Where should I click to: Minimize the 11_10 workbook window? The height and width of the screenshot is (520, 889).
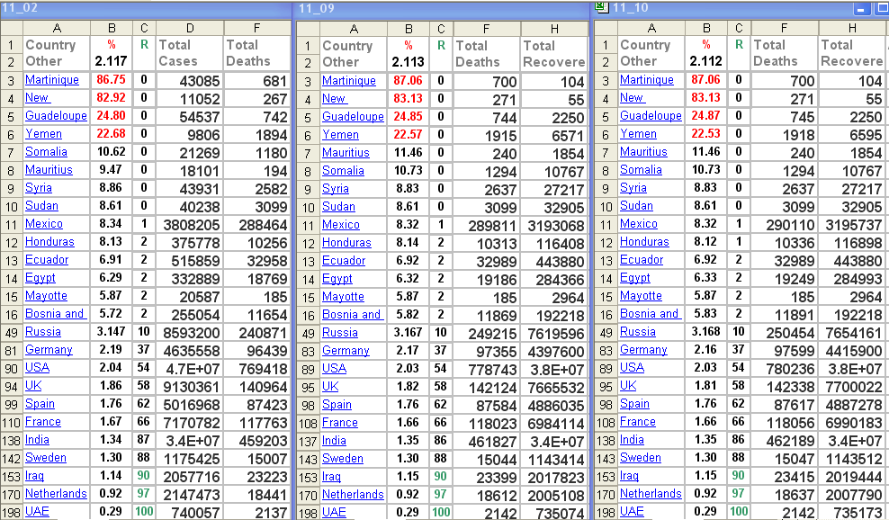[x=861, y=8]
